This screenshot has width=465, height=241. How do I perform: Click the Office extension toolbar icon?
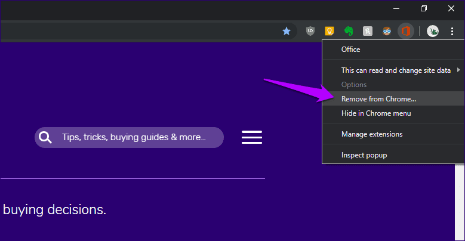click(x=406, y=31)
